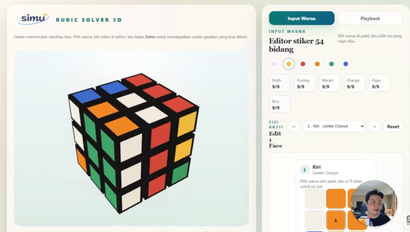Open the Playback tab
Viewport: 410px width, 232px height.
pyautogui.click(x=370, y=18)
